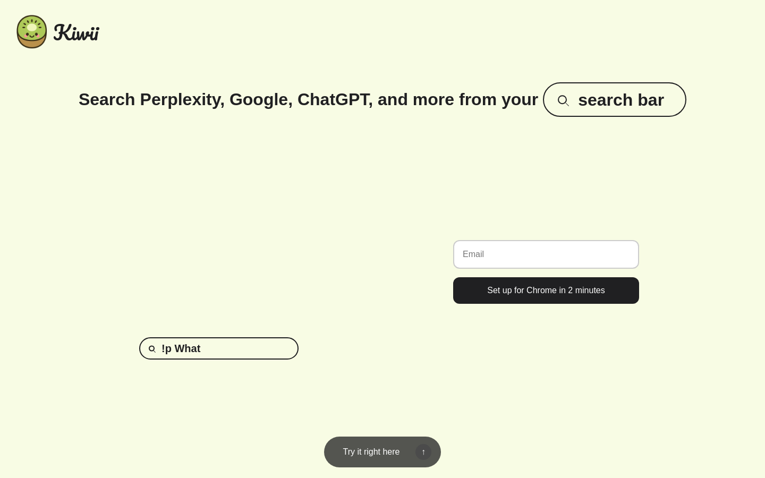Click the word 'Chrome' on the dark button
The width and height of the screenshot is (765, 478).
[x=540, y=291]
